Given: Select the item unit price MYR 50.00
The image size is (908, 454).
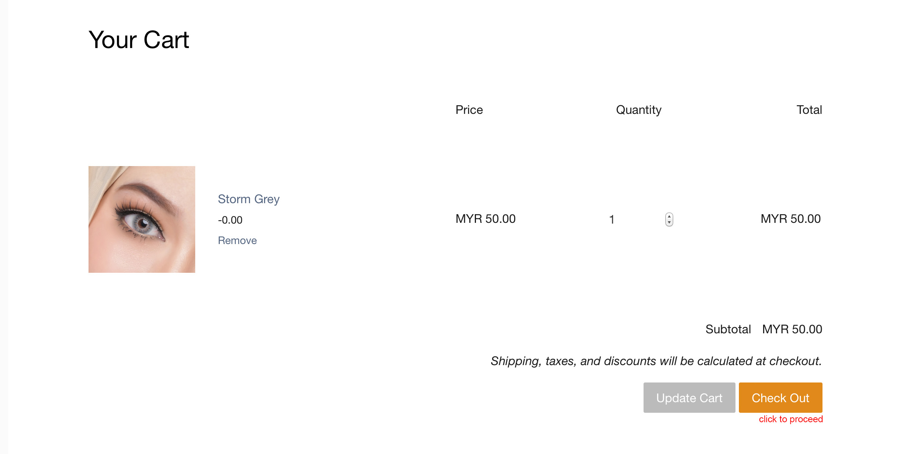Looking at the screenshot, I should (x=485, y=219).
